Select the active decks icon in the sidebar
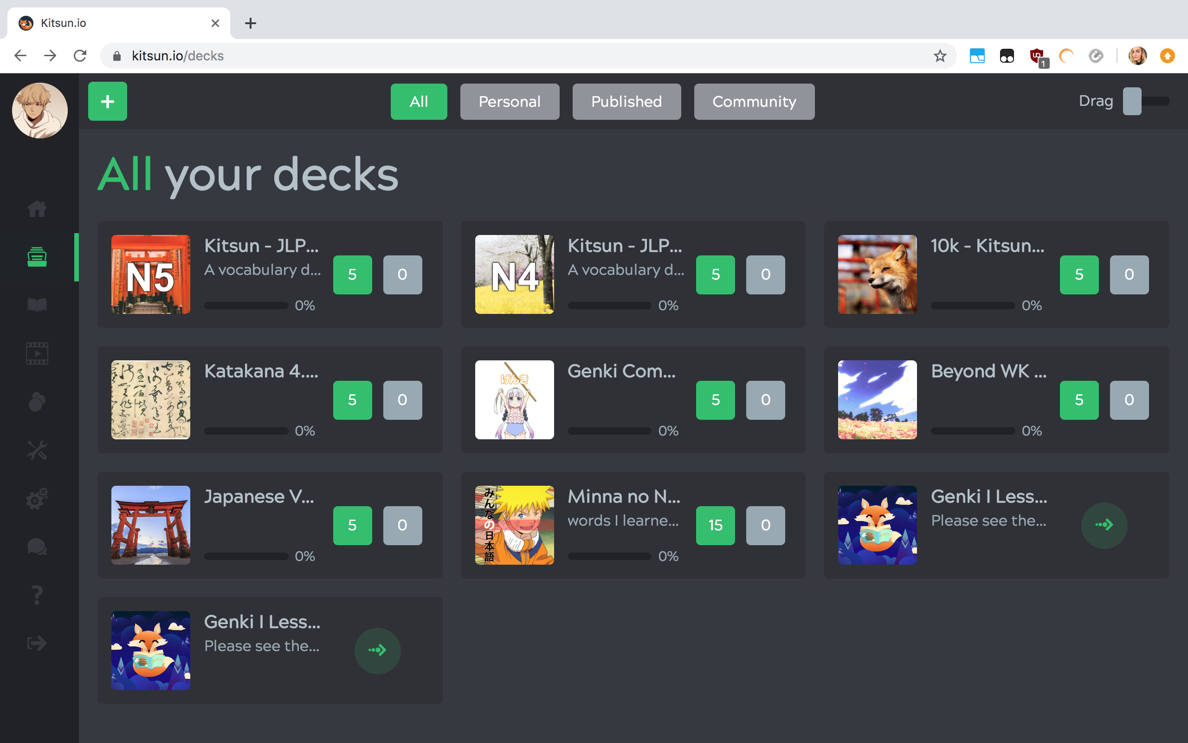This screenshot has width=1188, height=743. 38,255
